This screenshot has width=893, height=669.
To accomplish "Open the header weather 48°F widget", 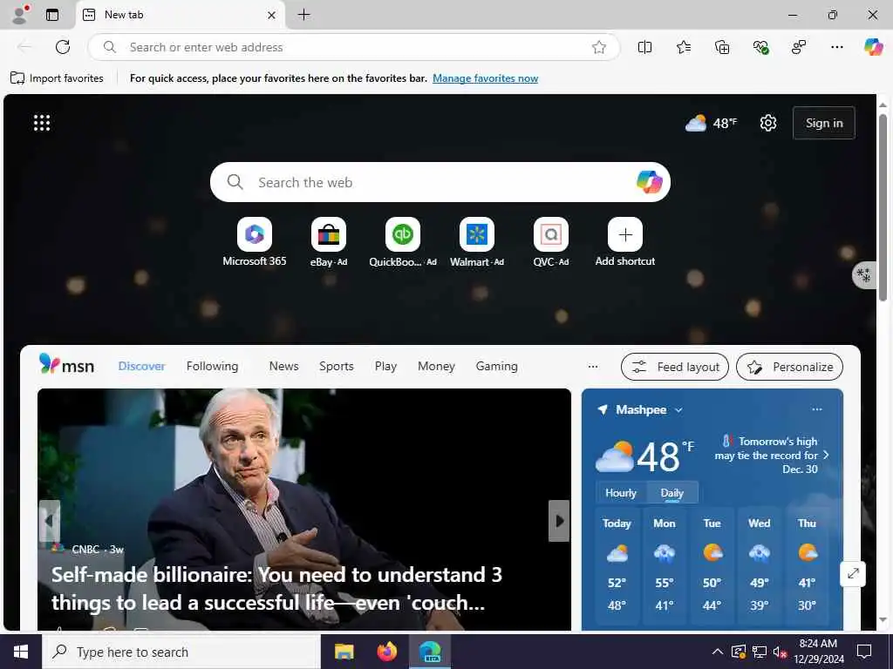I will click(712, 122).
